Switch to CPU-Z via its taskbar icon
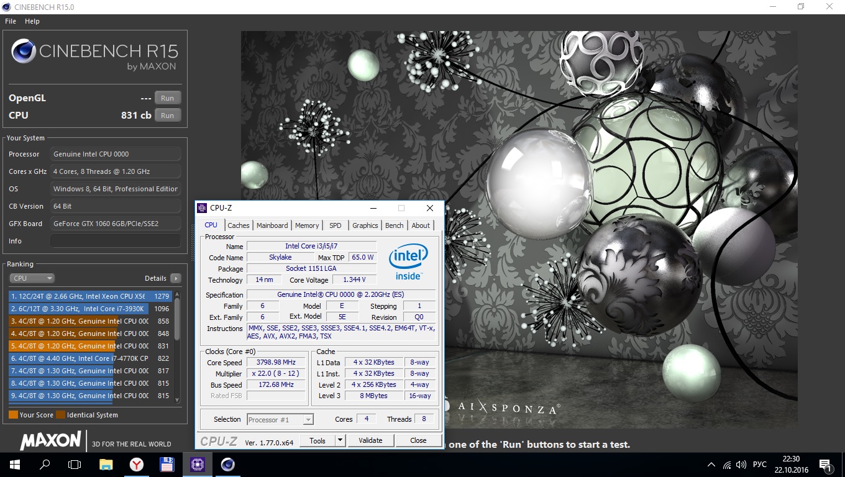The image size is (845, 477). 198,465
